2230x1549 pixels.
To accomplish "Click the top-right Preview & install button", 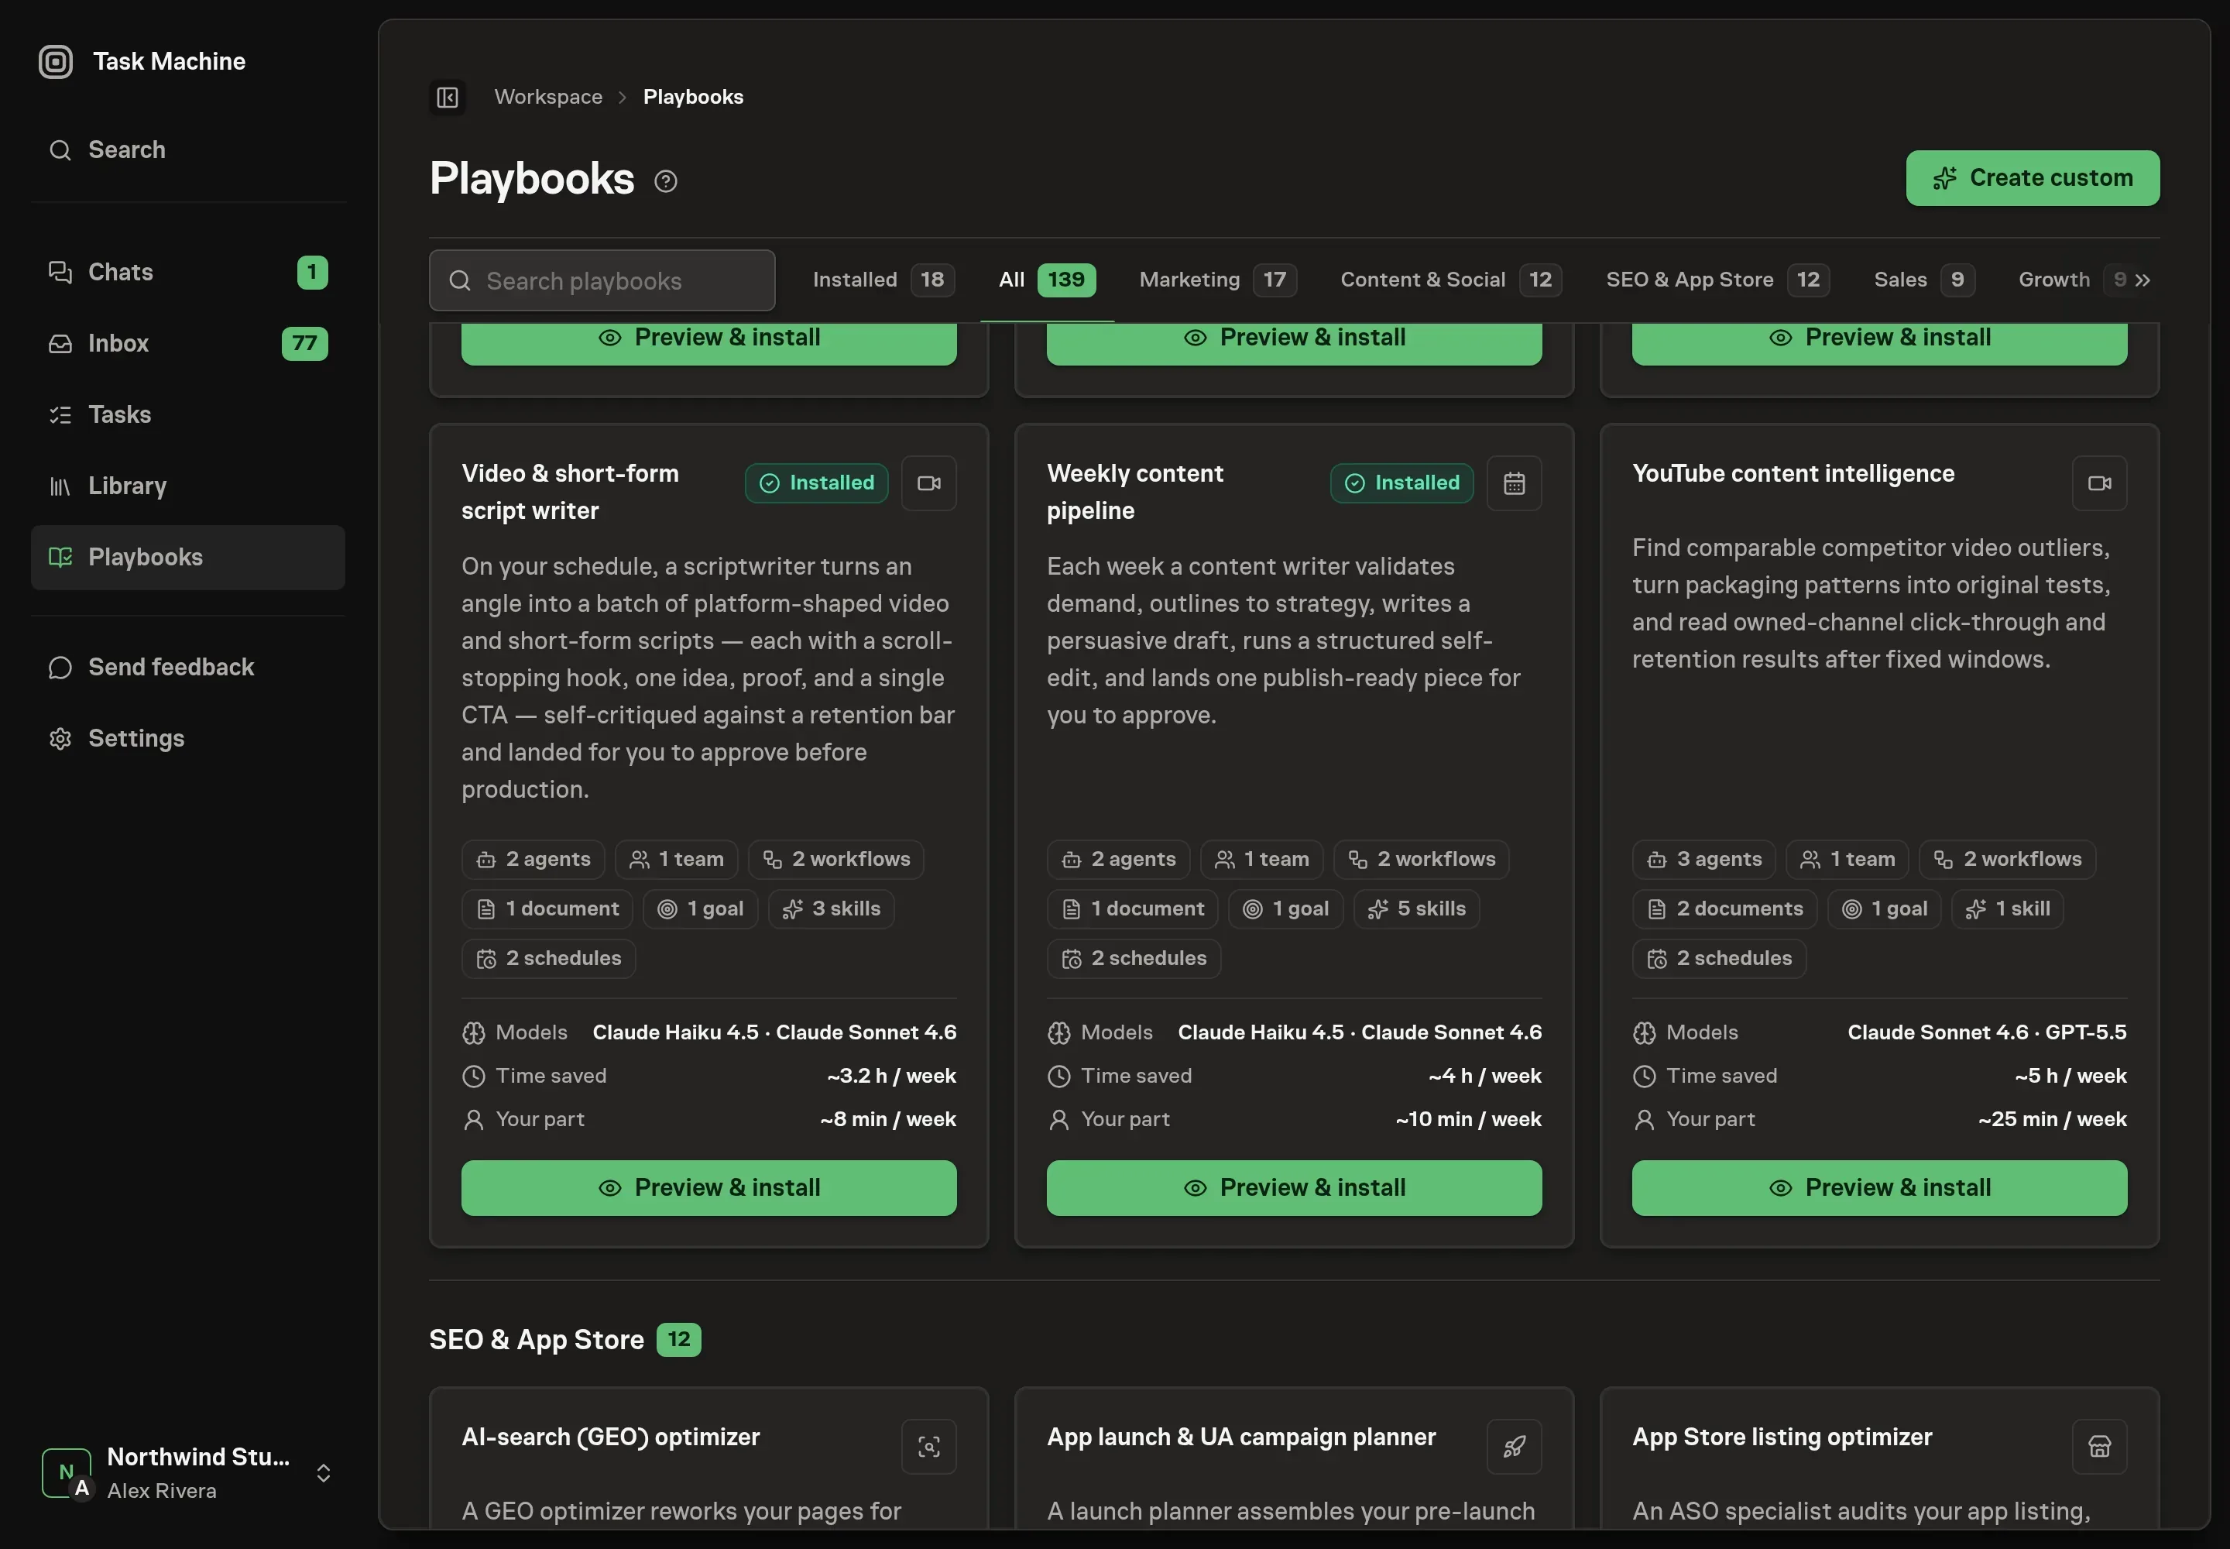I will 1878,344.
